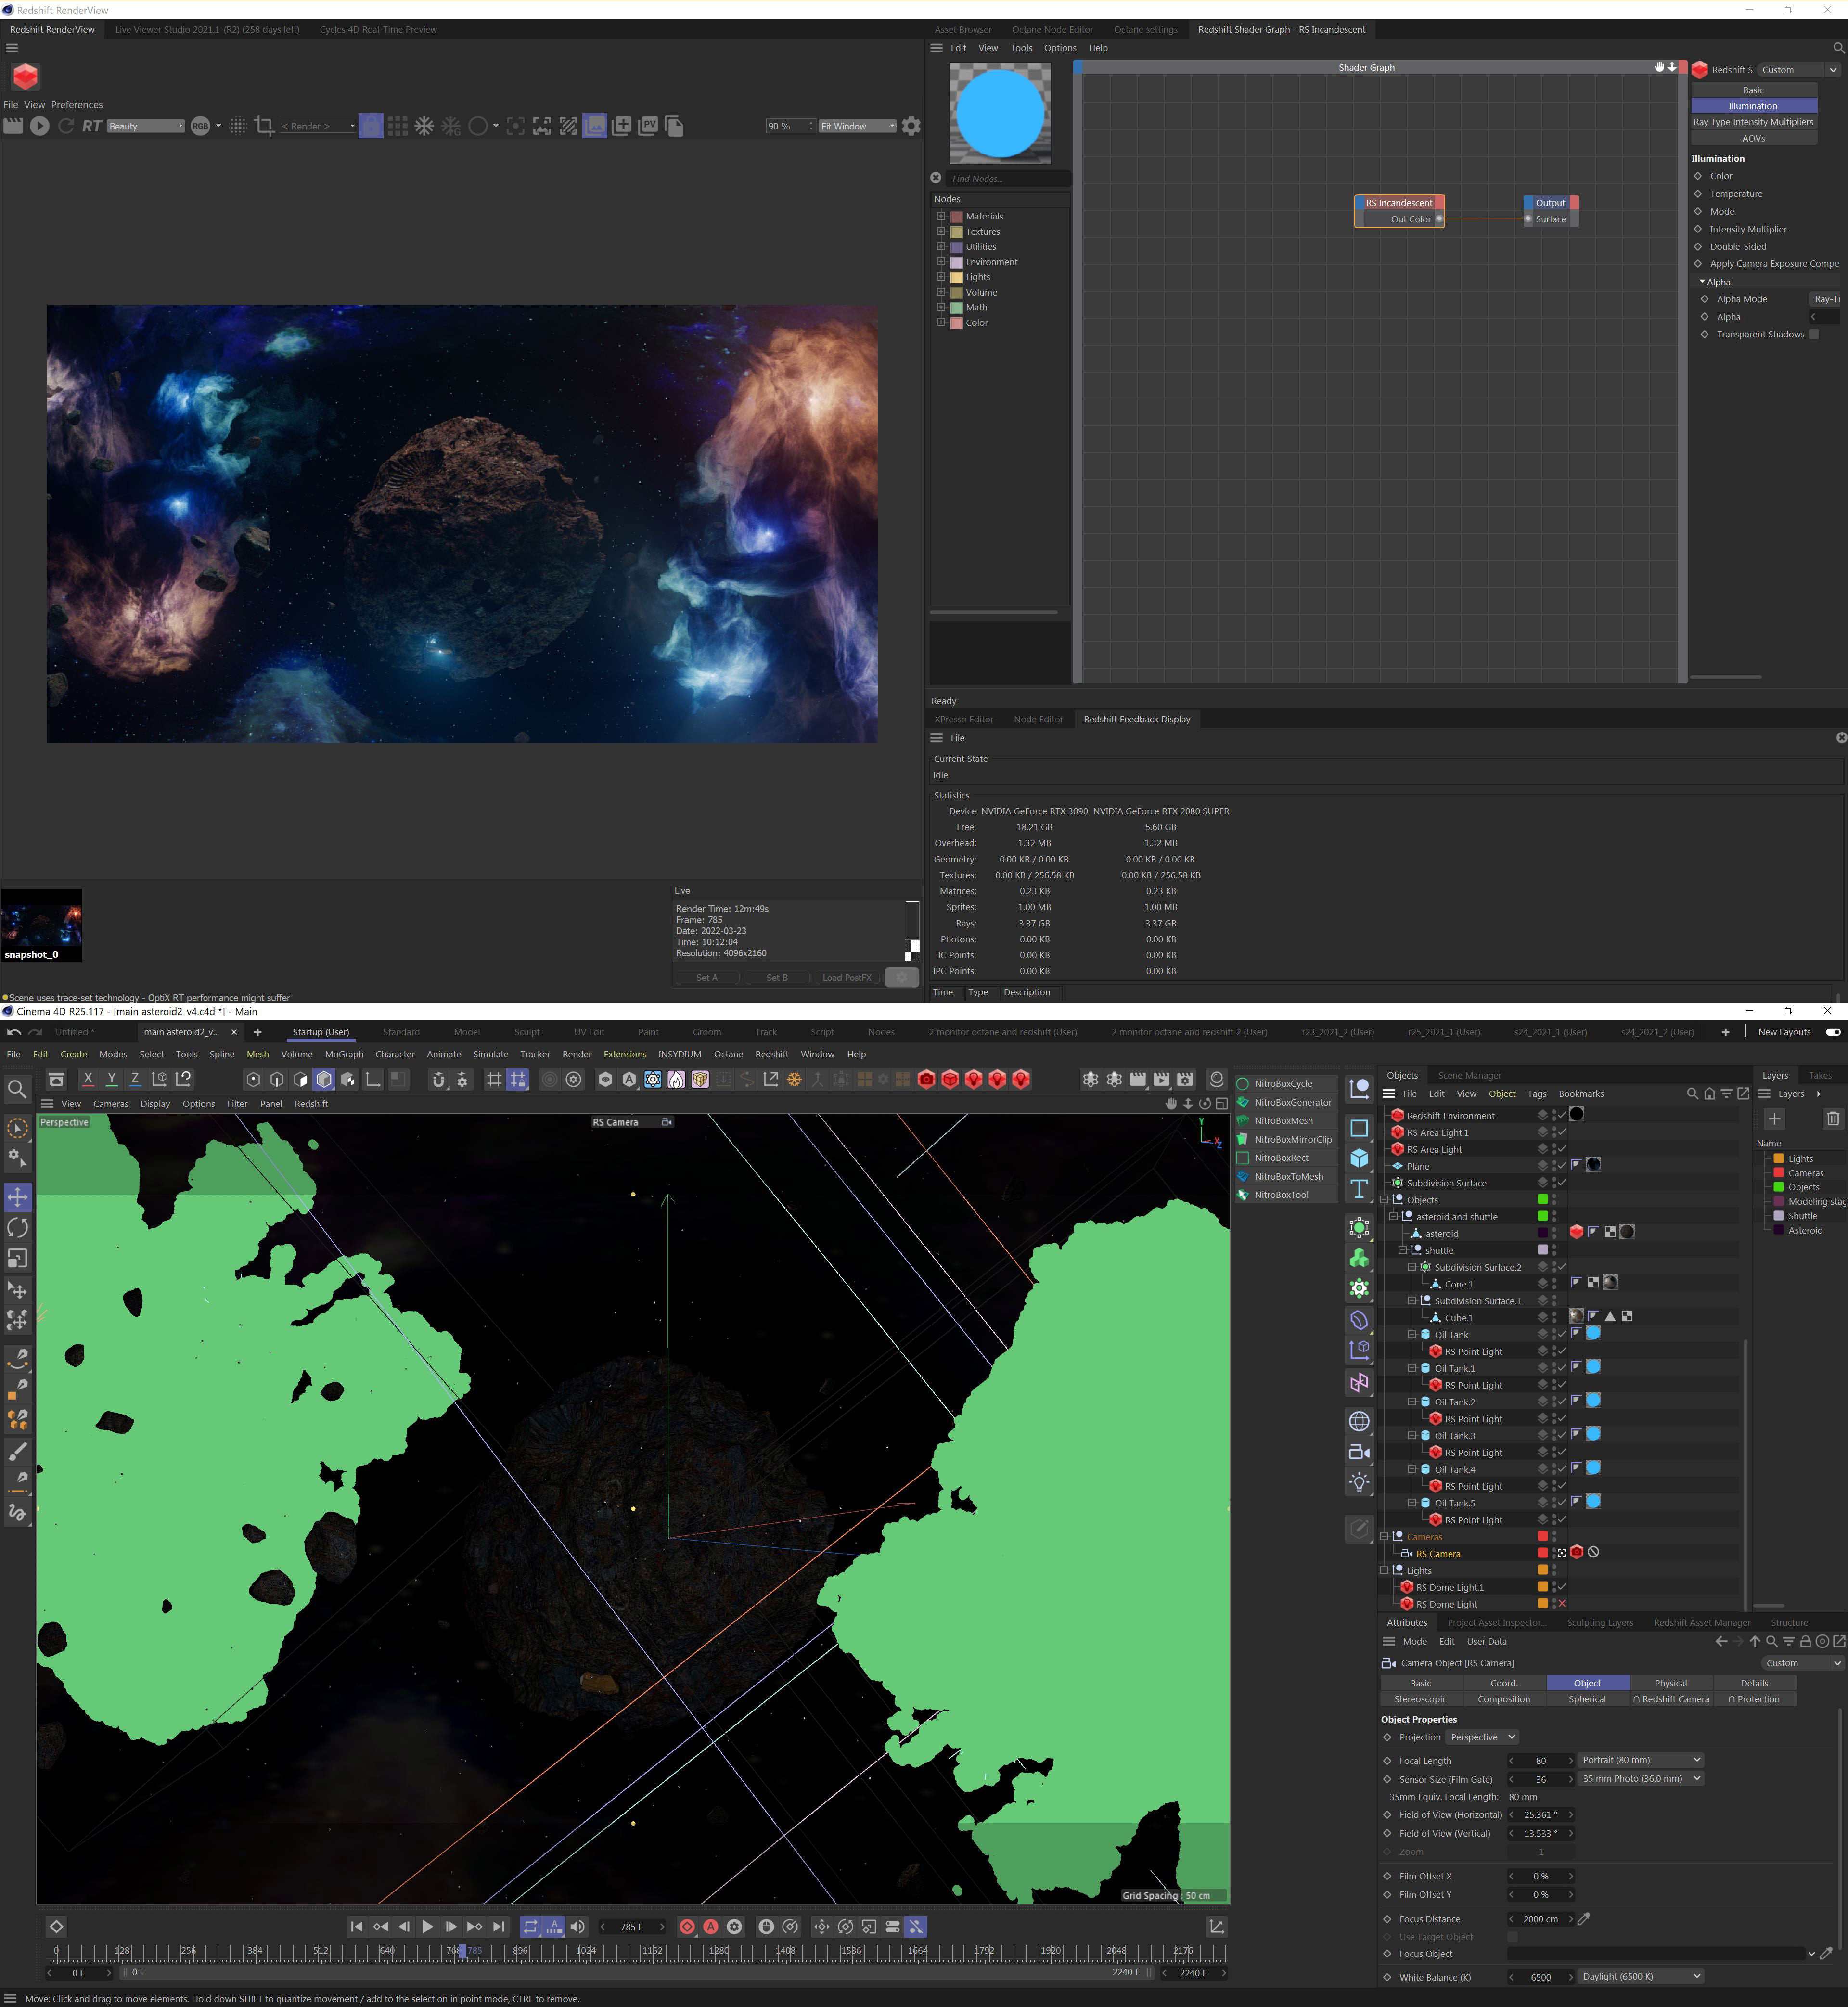This screenshot has height=2007, width=1848.
Task: Expand the Textures node category
Action: (941, 231)
